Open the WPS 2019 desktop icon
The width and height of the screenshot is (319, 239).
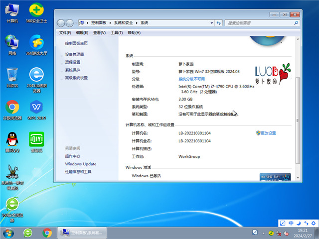(x=36, y=110)
